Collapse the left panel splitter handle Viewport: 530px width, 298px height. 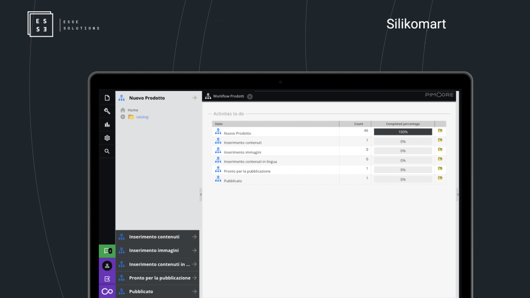point(201,195)
